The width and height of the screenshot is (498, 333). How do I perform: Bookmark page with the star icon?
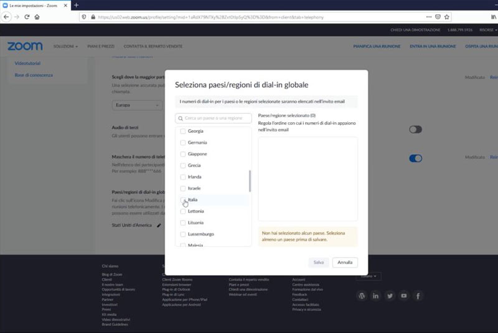(x=447, y=17)
